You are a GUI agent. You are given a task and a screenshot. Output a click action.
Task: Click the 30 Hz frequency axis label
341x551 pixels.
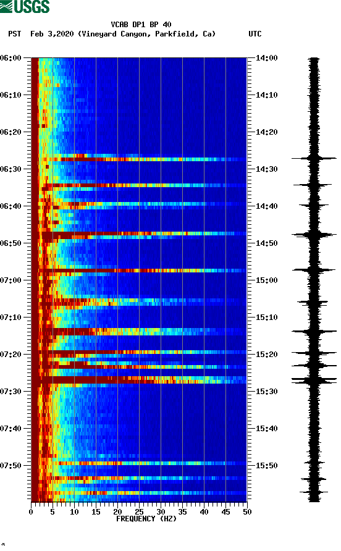tap(161, 512)
